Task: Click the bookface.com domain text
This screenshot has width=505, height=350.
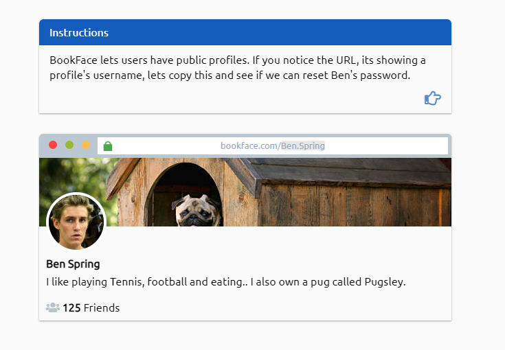Action: [249, 146]
